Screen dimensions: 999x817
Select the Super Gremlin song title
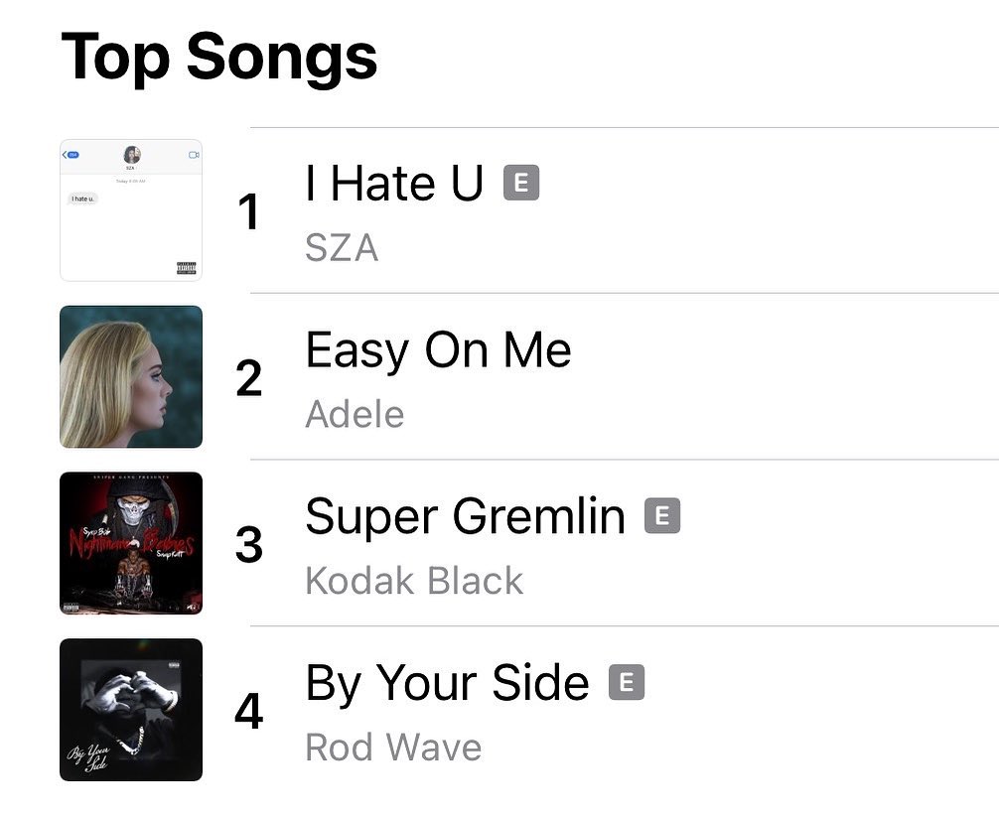(465, 517)
